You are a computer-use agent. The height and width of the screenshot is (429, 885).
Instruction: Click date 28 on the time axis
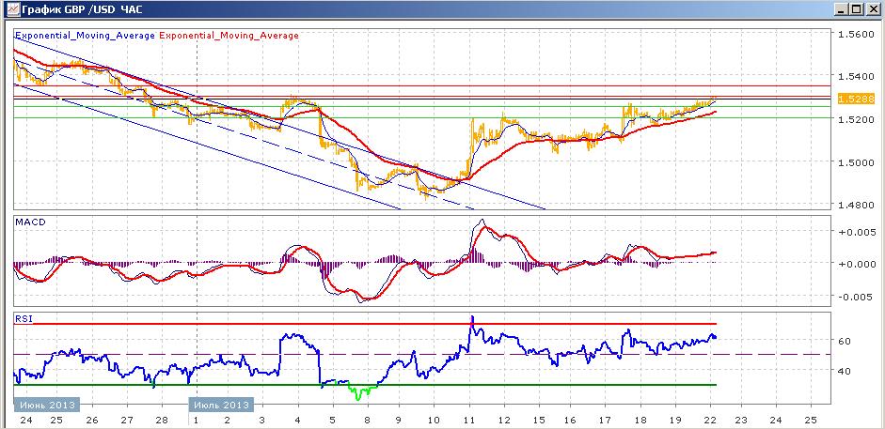[162, 420]
